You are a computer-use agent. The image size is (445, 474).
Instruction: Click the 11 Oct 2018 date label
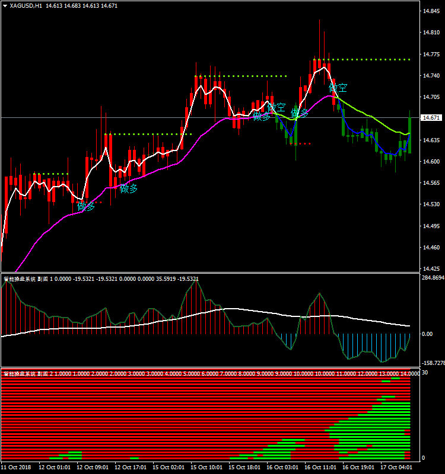17,467
